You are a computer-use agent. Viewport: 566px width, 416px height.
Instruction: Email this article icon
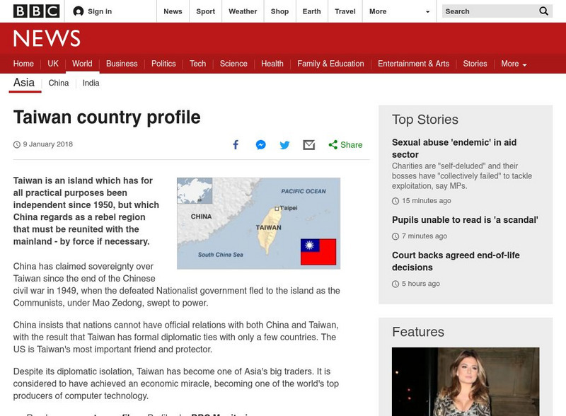309,145
